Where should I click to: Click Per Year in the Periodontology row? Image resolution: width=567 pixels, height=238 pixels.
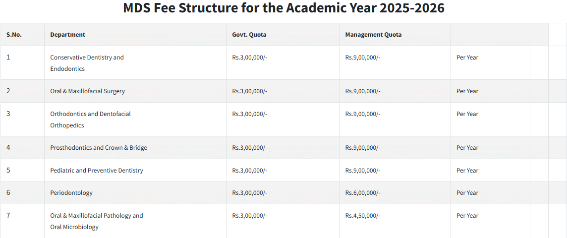pos(467,193)
